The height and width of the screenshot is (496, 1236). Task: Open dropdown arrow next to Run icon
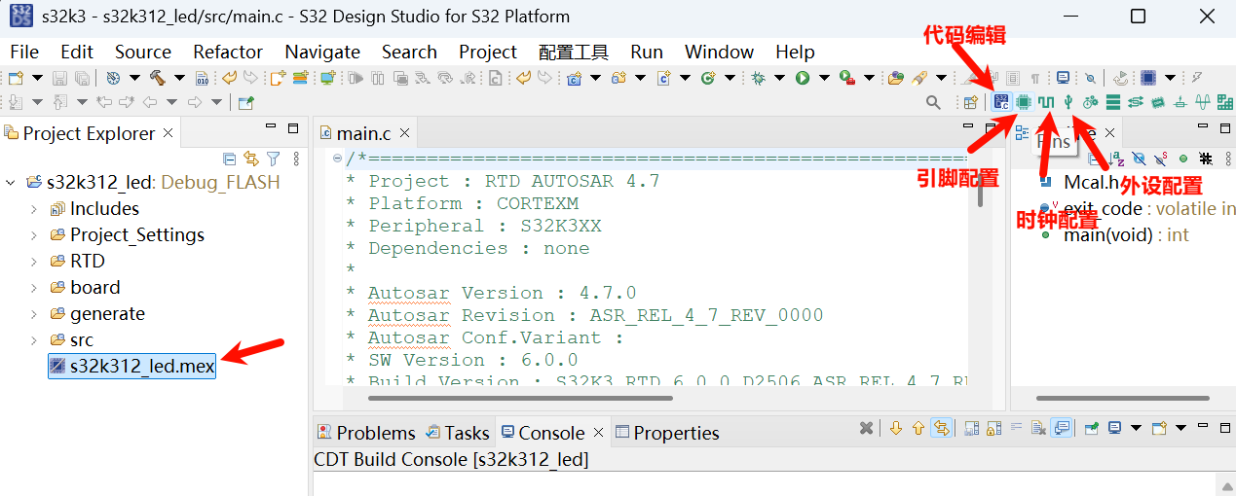(825, 78)
